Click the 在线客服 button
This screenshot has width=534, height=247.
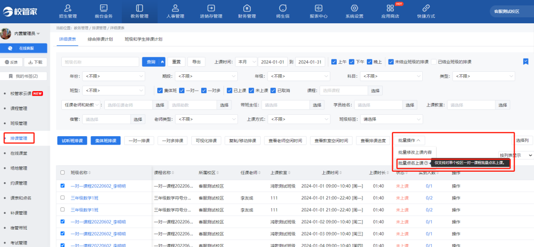pos(24,48)
